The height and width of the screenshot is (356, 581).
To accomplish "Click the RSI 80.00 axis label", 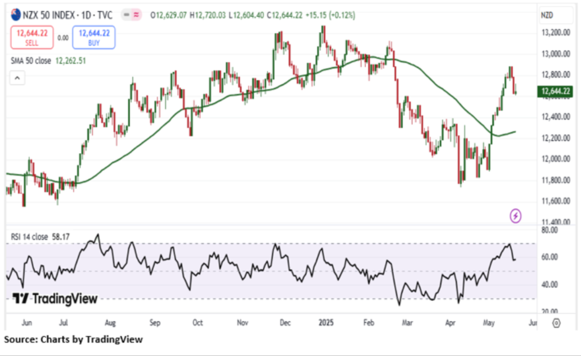I will click(549, 230).
